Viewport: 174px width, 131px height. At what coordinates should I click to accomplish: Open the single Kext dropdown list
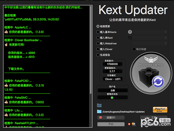pyautogui.click(x=150, y=38)
